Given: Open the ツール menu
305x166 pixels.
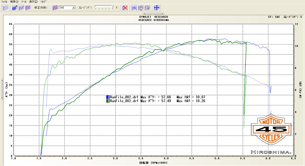Looking at the screenshot, I should pos(24,2).
